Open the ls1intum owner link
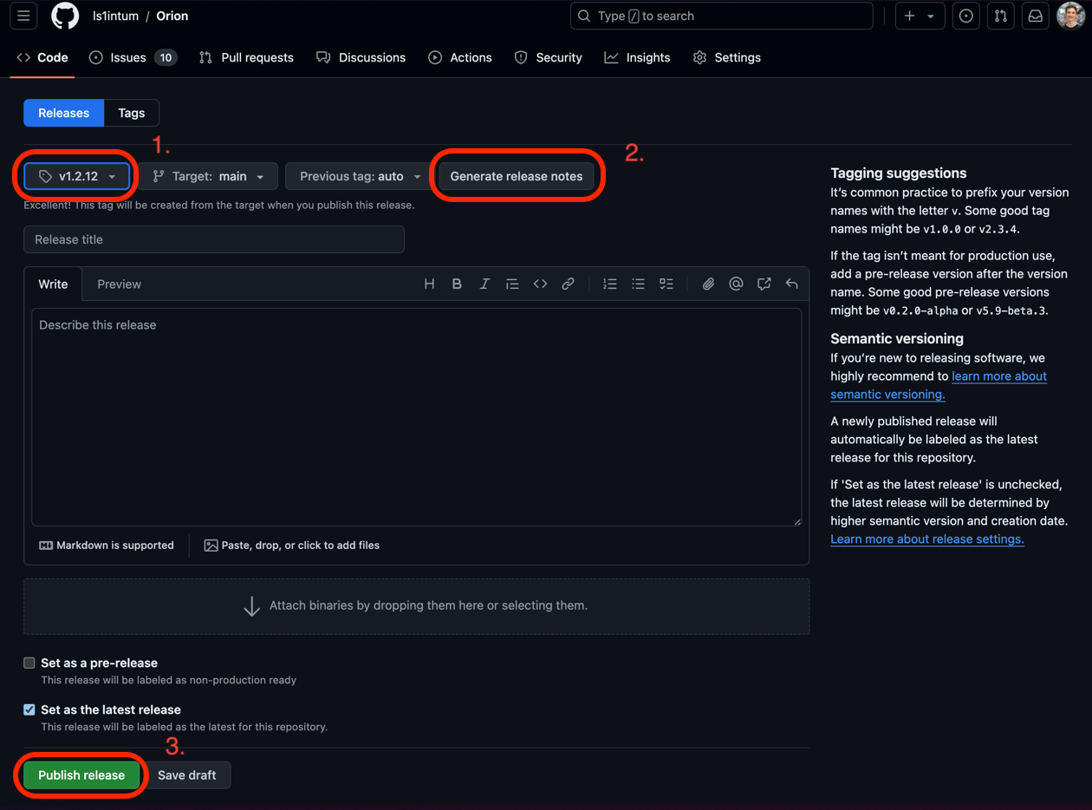The height and width of the screenshot is (810, 1092). 115,16
